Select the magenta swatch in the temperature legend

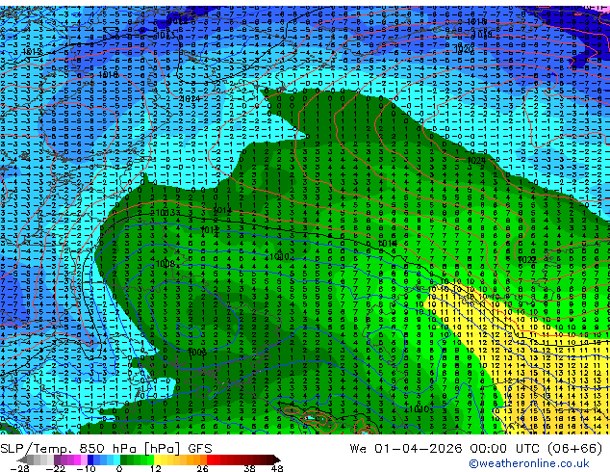coord(77,459)
